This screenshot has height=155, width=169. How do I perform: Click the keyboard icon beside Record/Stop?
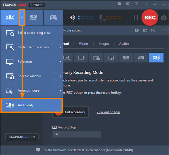click(54, 127)
